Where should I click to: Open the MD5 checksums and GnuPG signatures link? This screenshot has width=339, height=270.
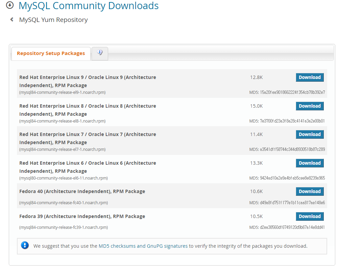point(143,246)
